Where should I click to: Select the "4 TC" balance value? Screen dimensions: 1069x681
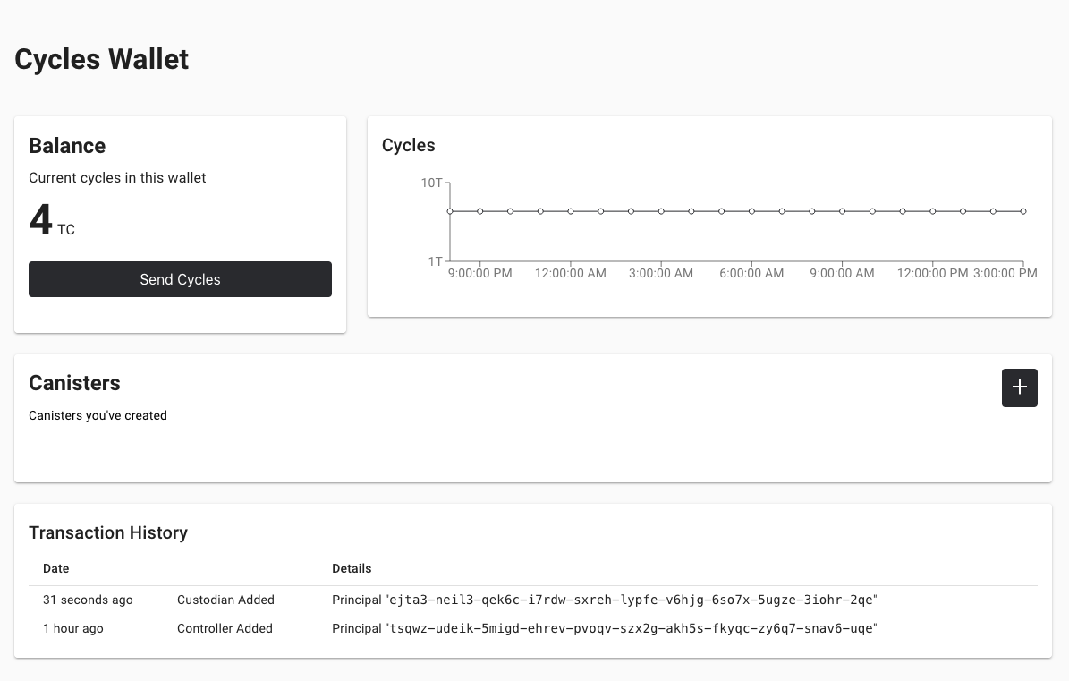(x=49, y=221)
